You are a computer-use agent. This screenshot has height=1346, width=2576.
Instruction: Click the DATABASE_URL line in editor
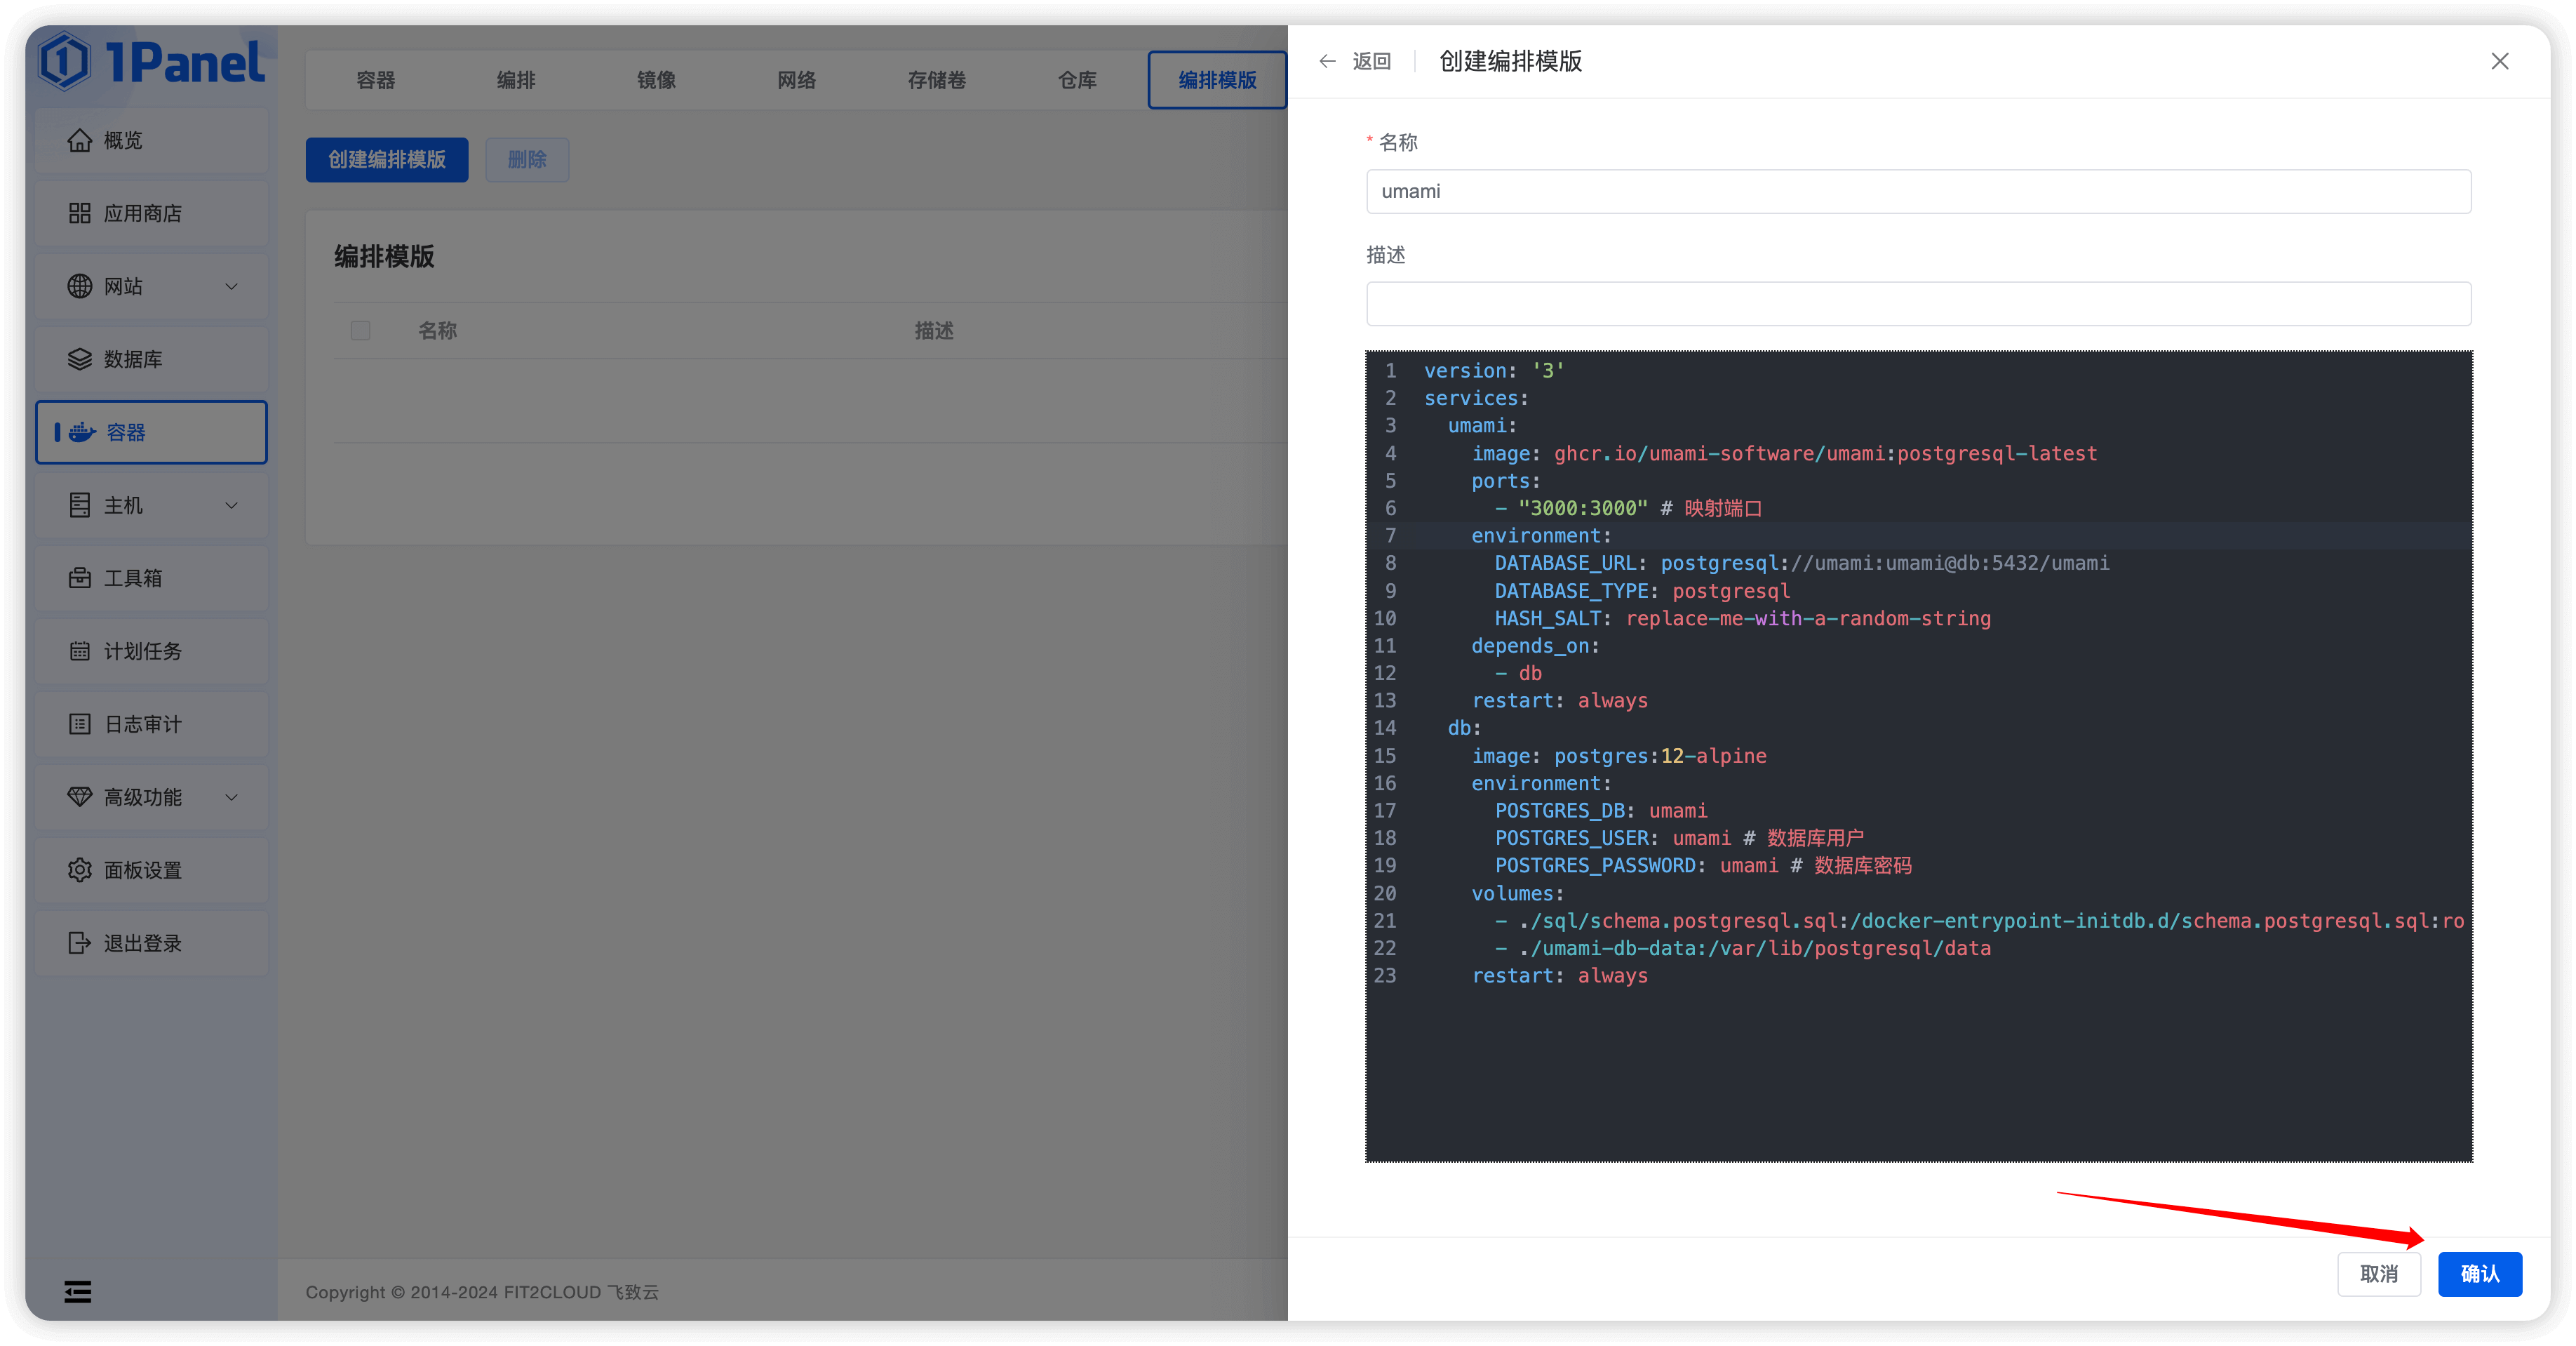tap(1802, 564)
